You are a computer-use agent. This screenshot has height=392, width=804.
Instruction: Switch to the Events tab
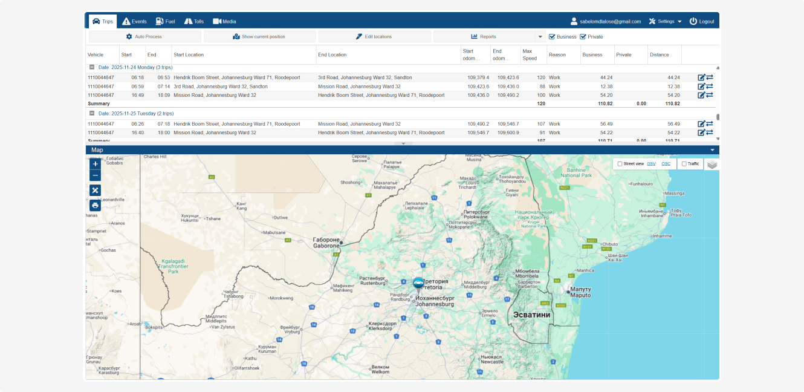point(134,21)
